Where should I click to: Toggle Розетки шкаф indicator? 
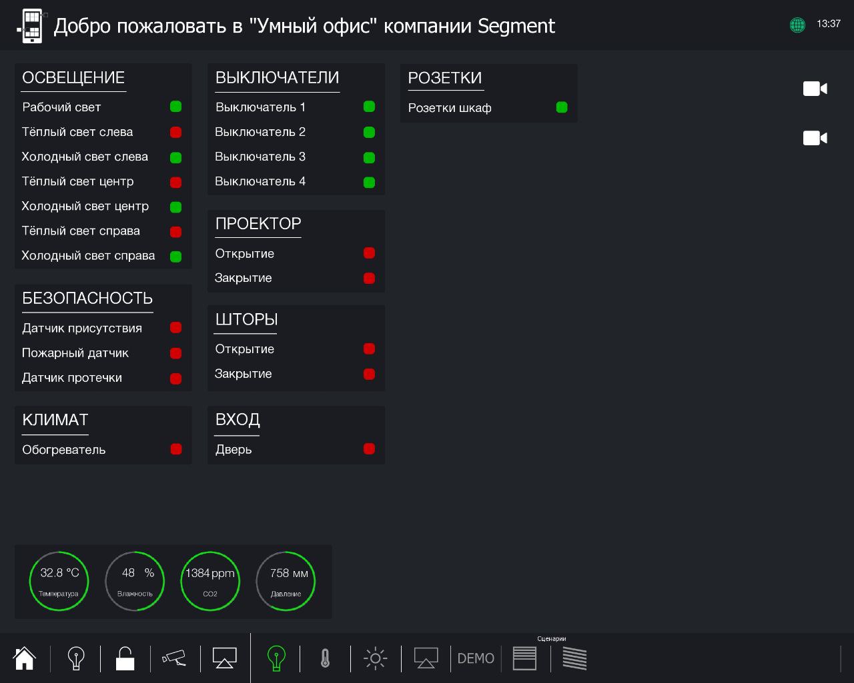(x=562, y=107)
